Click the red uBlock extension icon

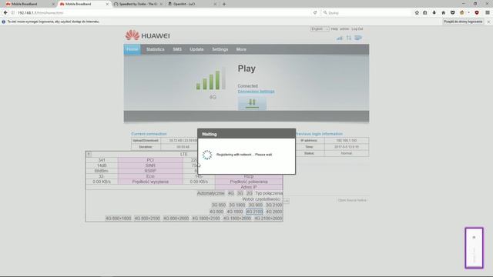click(x=477, y=12)
